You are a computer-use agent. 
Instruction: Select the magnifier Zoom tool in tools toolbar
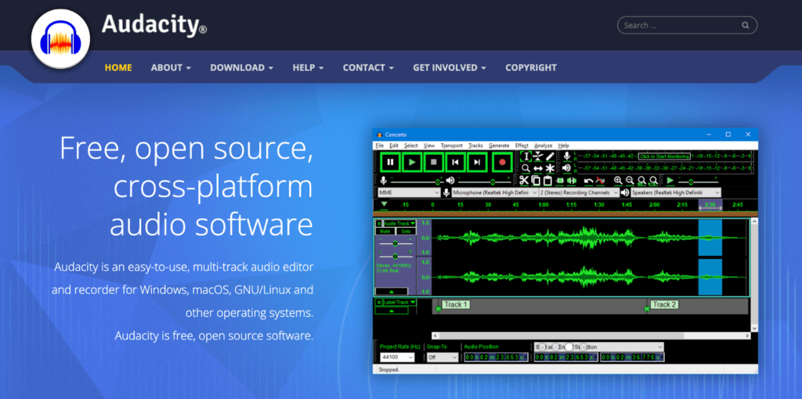[x=526, y=168]
